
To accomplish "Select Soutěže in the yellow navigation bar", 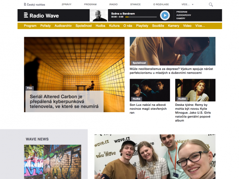I will click(158, 26).
